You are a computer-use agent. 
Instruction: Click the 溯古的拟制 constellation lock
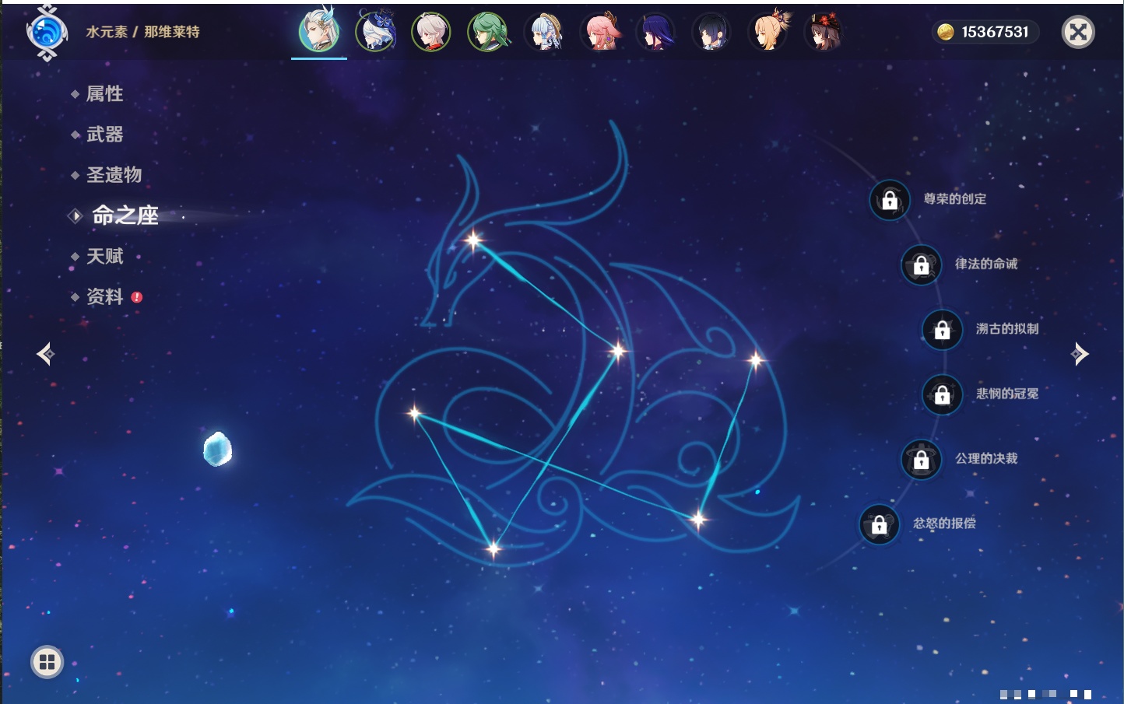(x=942, y=330)
